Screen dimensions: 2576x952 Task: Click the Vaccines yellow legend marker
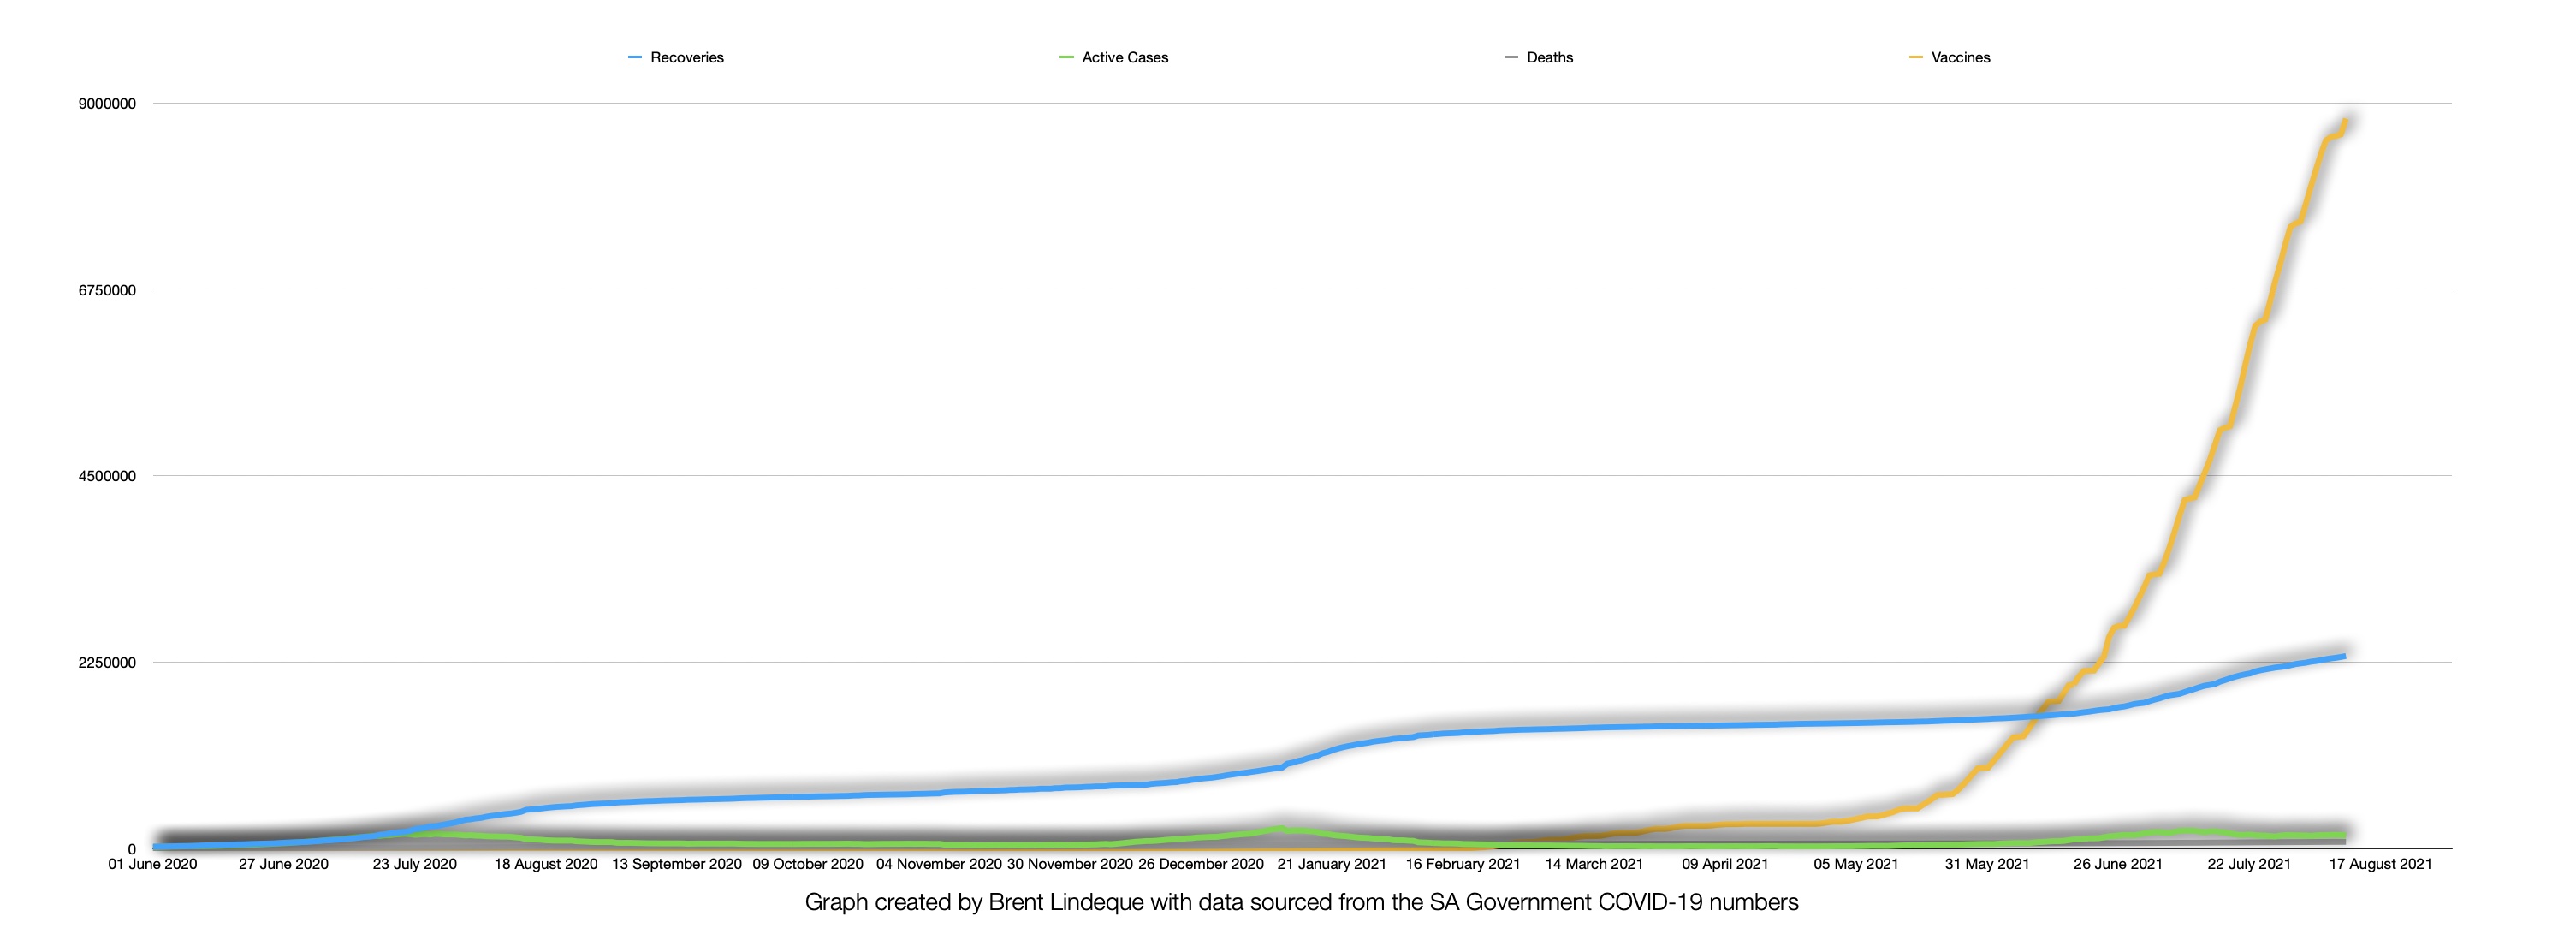coord(1915,58)
